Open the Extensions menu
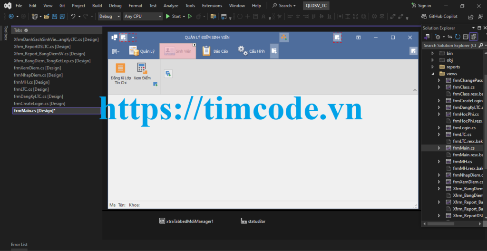The height and width of the screenshot is (251, 487). (x=212, y=6)
